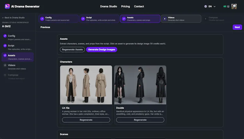
Task: Open the Double character design image
Action: click(140, 85)
